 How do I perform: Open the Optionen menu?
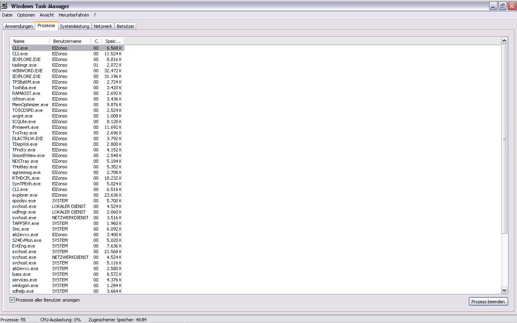coord(26,15)
